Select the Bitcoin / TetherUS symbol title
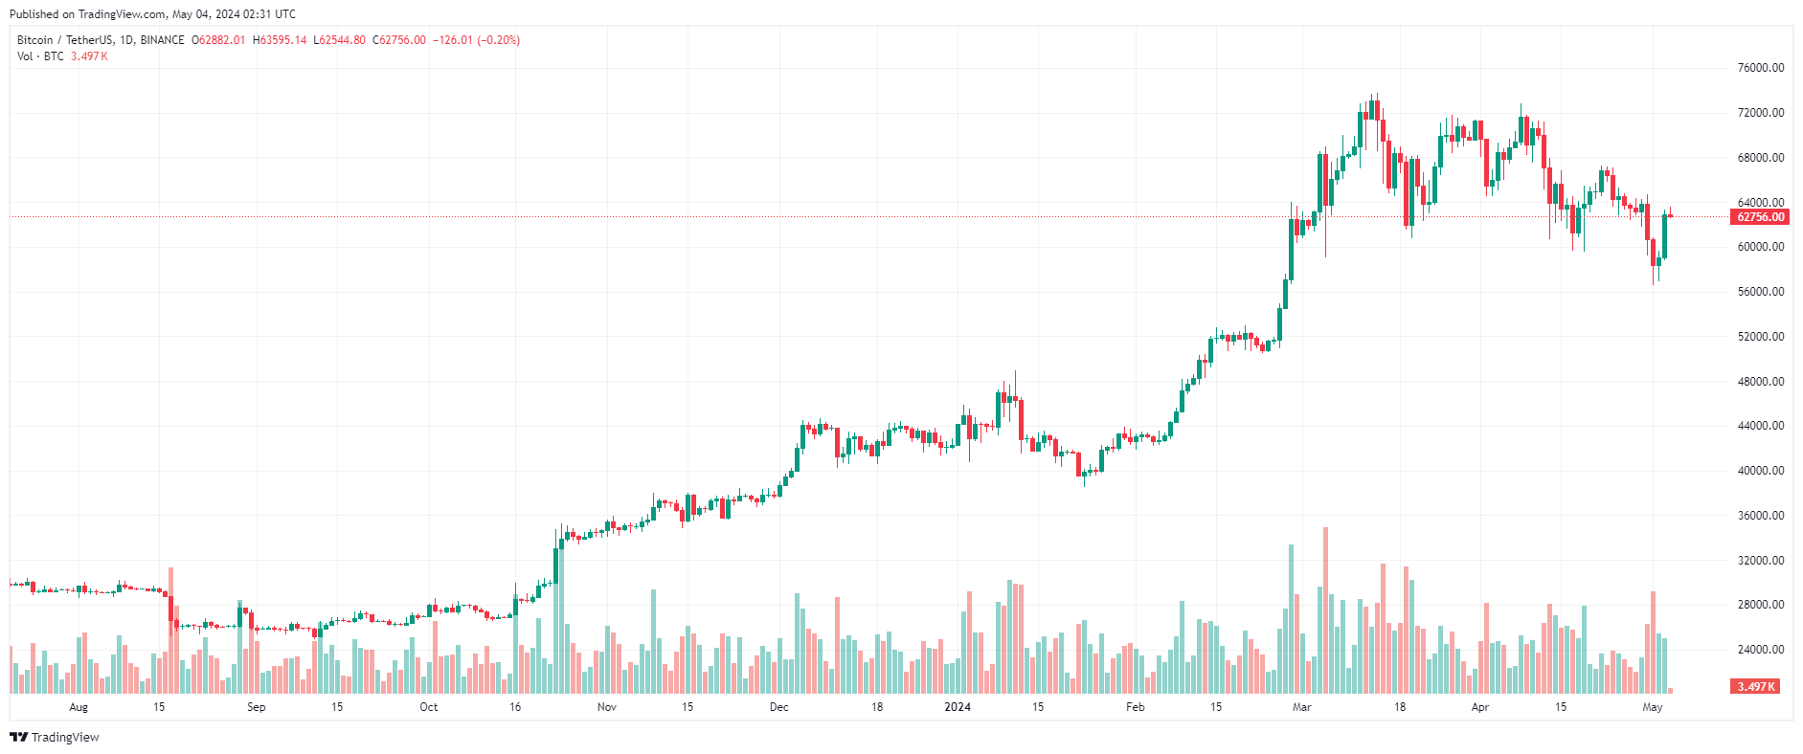The image size is (1803, 754). click(x=65, y=40)
